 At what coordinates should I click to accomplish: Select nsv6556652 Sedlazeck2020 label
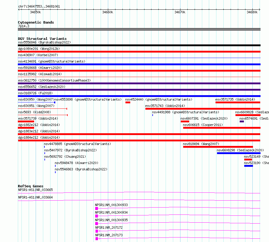pyautogui.click(x=42, y=87)
